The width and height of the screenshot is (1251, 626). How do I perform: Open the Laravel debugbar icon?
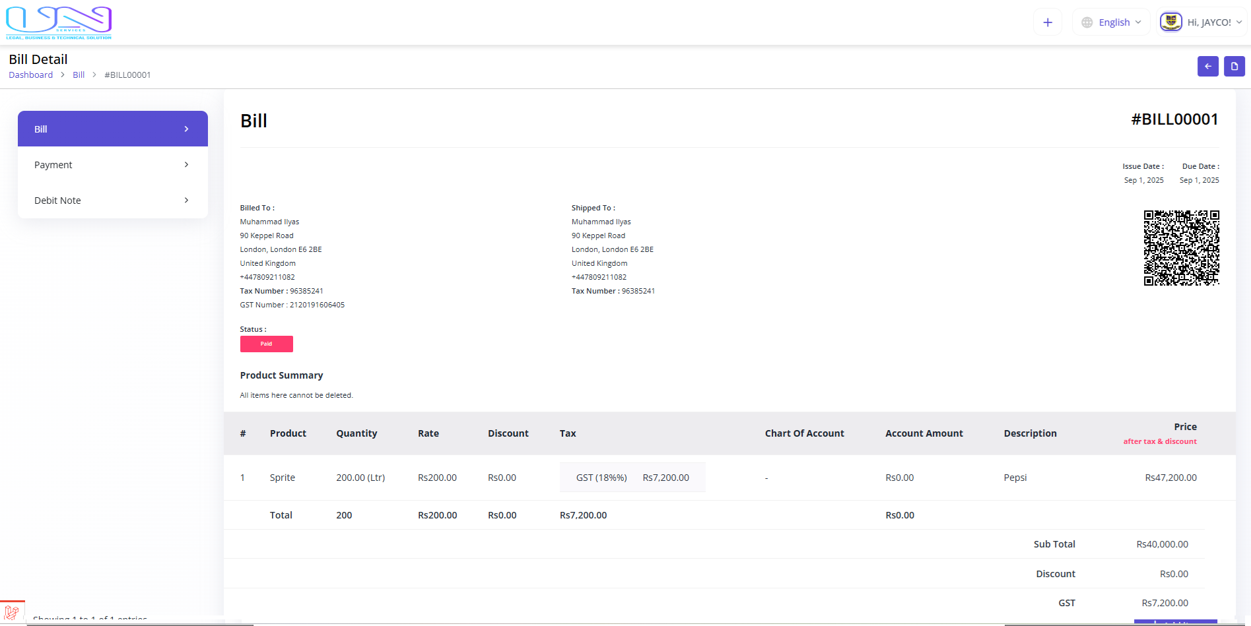point(12,613)
